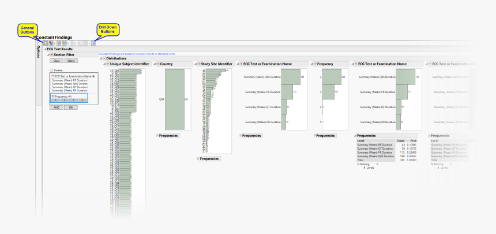Open Section Filter red triangle menu

pyautogui.click(x=51, y=55)
